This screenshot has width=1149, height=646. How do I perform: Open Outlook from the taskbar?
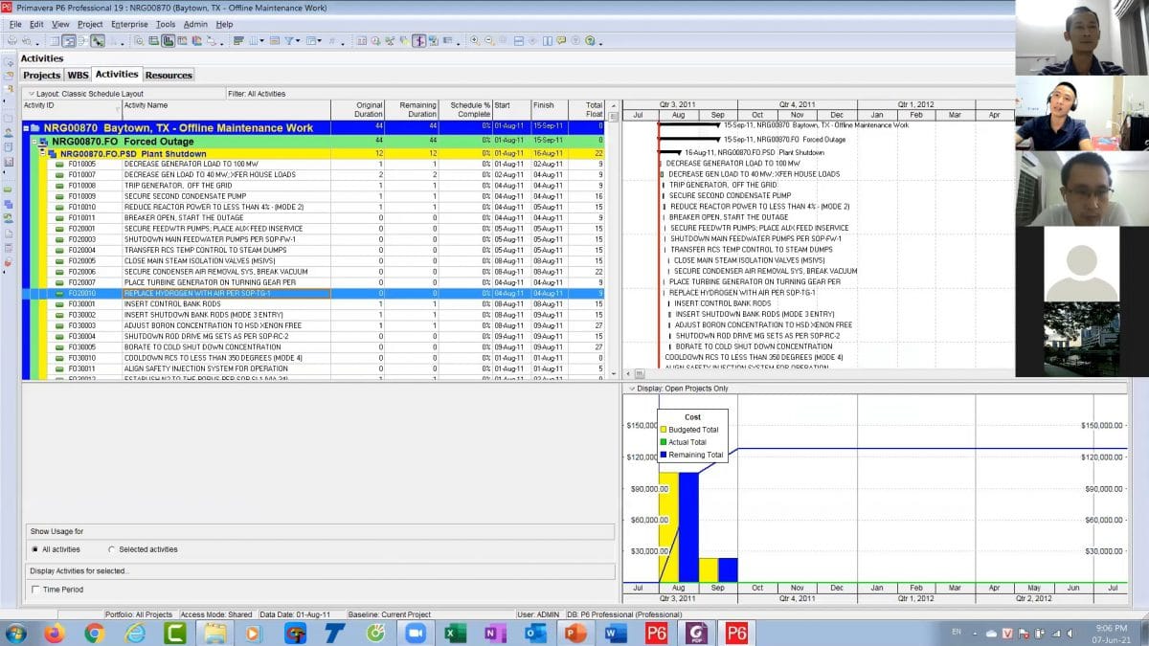(535, 633)
